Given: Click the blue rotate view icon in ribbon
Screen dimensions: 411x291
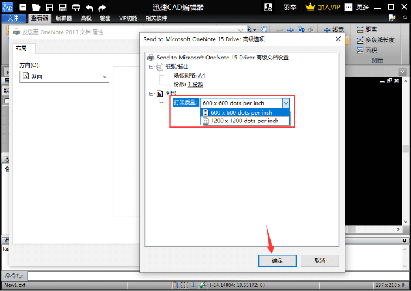Looking at the screenshot, I should point(301,30).
